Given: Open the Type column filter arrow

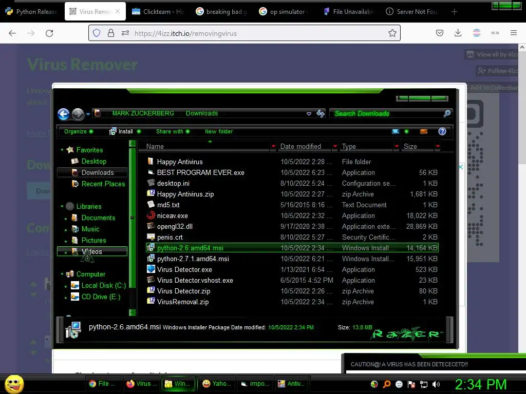Looking at the screenshot, I should (397, 146).
